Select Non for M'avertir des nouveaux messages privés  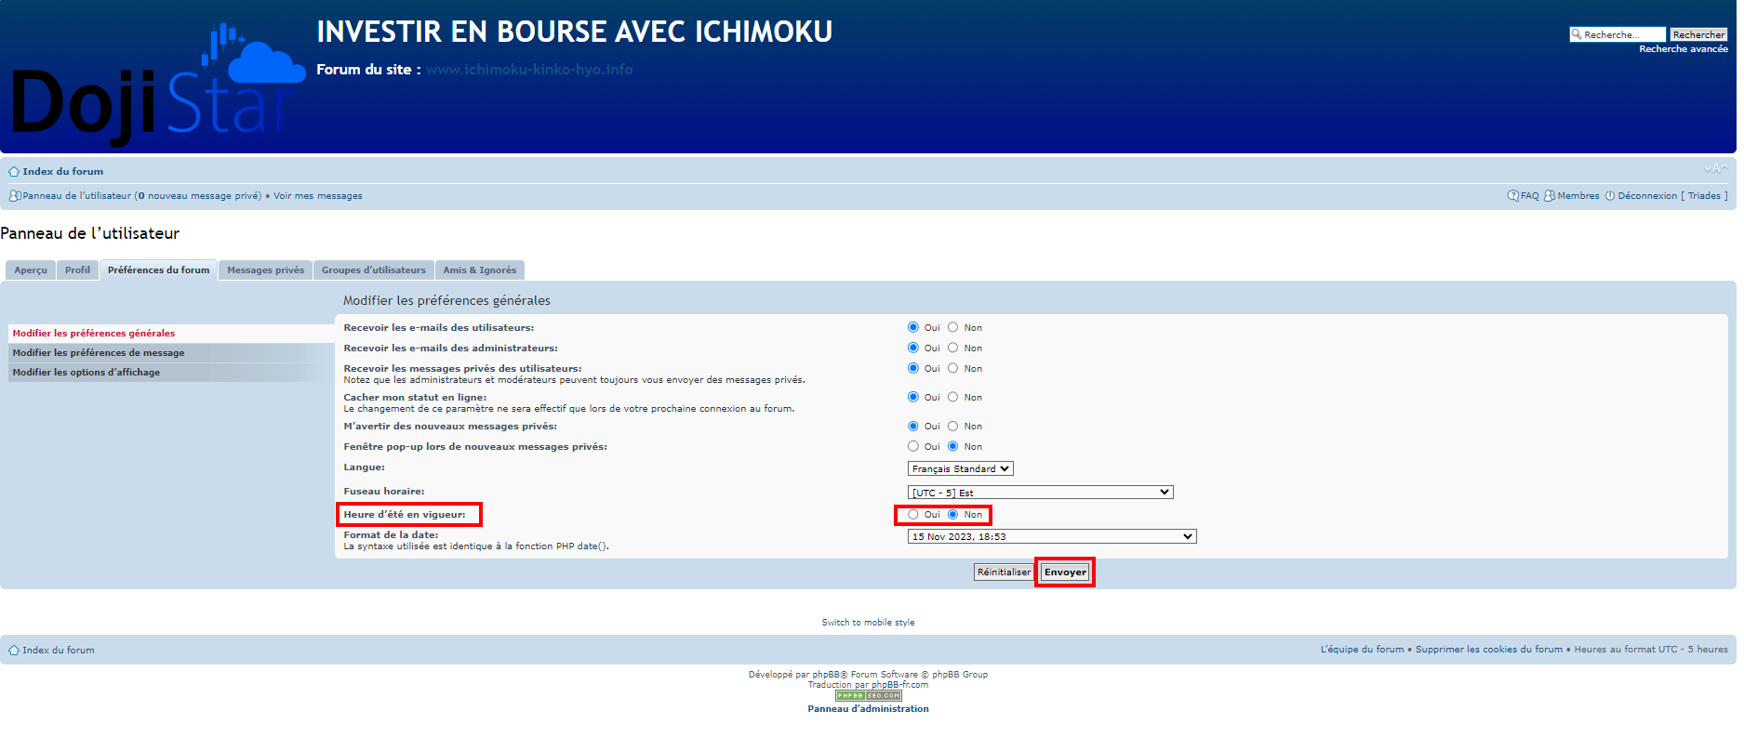point(952,427)
